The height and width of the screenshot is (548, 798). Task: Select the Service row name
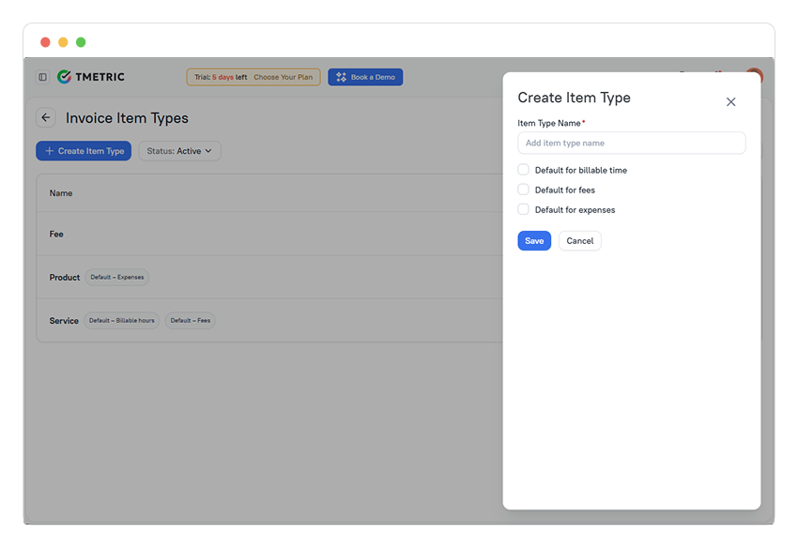pos(64,321)
